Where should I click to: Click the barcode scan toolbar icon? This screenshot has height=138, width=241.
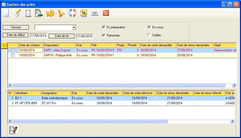[x=84, y=13]
